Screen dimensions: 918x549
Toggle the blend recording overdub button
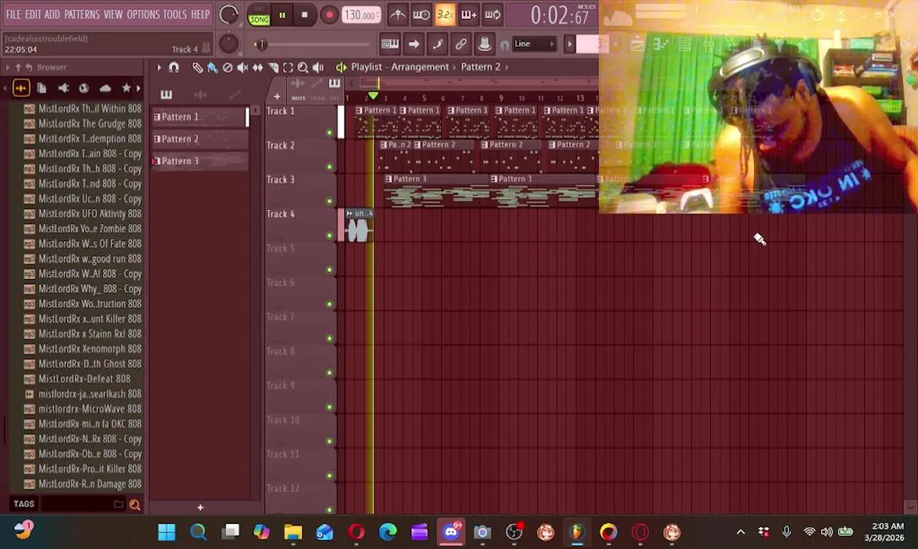click(x=468, y=14)
